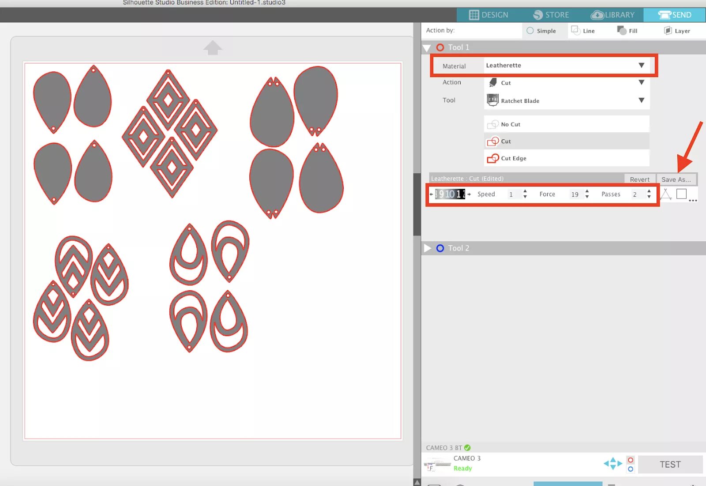The width and height of the screenshot is (706, 486).
Task: Collapse the Tool 1 section triangle
Action: click(427, 48)
